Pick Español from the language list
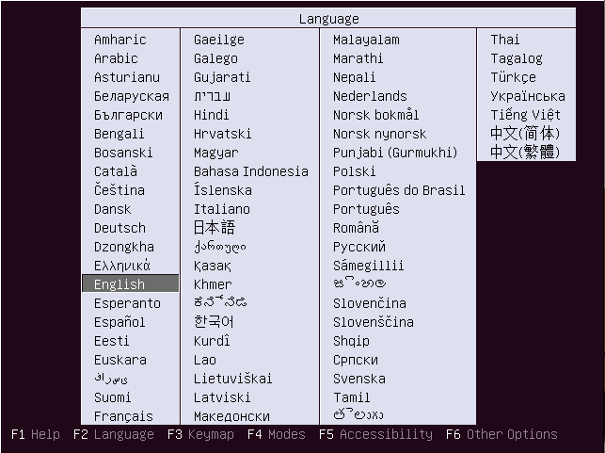Viewport: 605px width, 453px height. (x=119, y=322)
